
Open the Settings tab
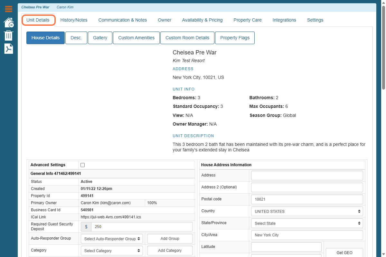315,20
